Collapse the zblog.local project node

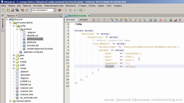coord(7,19)
